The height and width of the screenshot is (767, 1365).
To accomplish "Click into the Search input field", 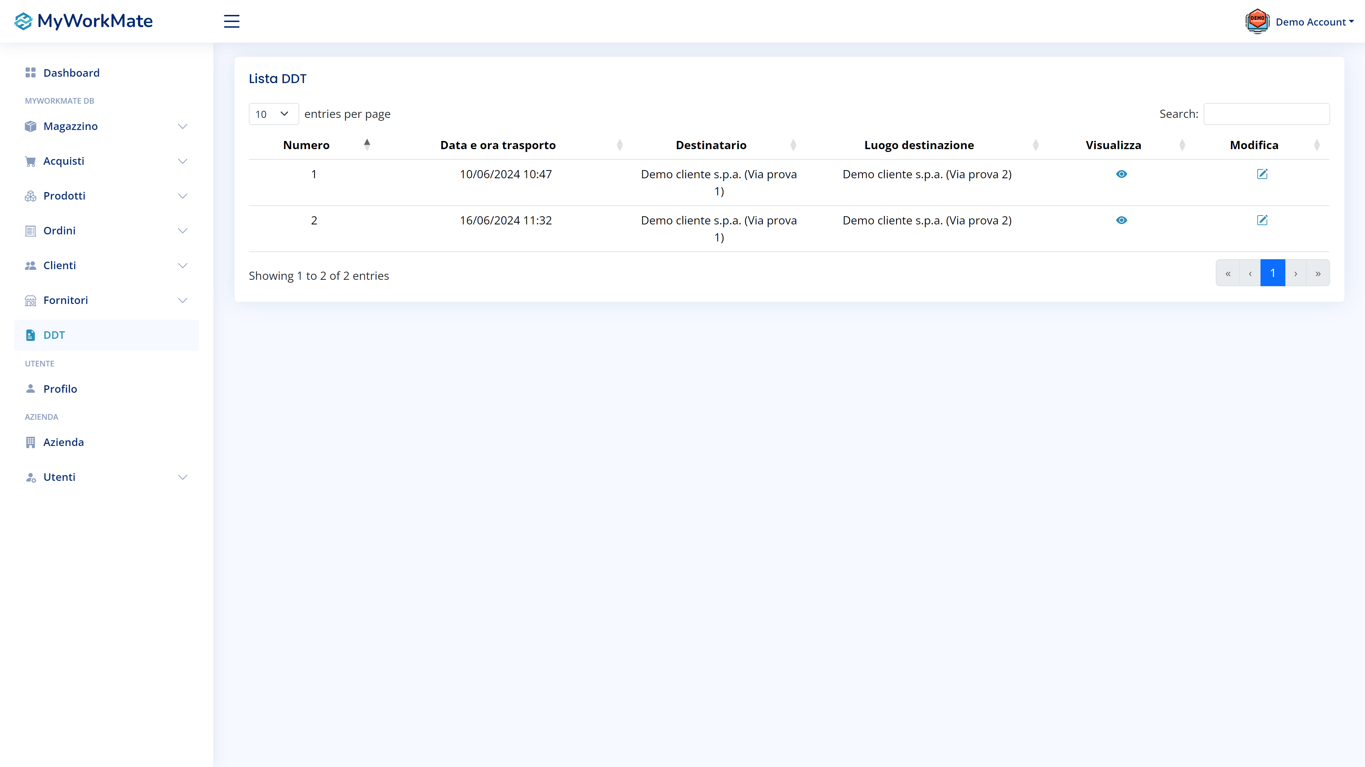I will pos(1266,114).
